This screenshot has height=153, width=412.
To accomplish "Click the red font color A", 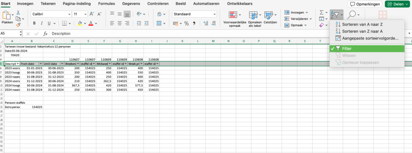I will point(91,23).
